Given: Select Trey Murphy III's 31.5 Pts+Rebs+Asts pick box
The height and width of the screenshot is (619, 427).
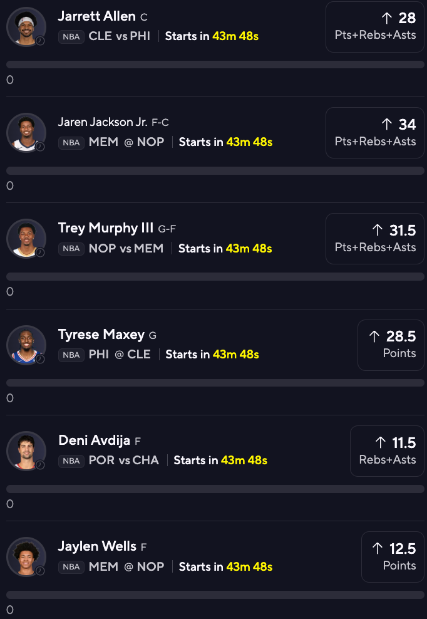Looking at the screenshot, I should [375, 238].
